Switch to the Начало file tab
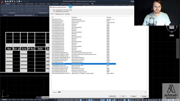The width and height of the screenshot is (180, 101). [x=5, y=15]
